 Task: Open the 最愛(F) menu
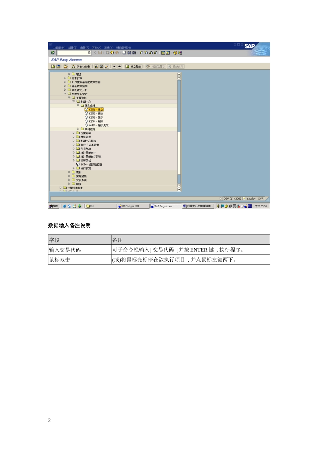click(x=84, y=48)
